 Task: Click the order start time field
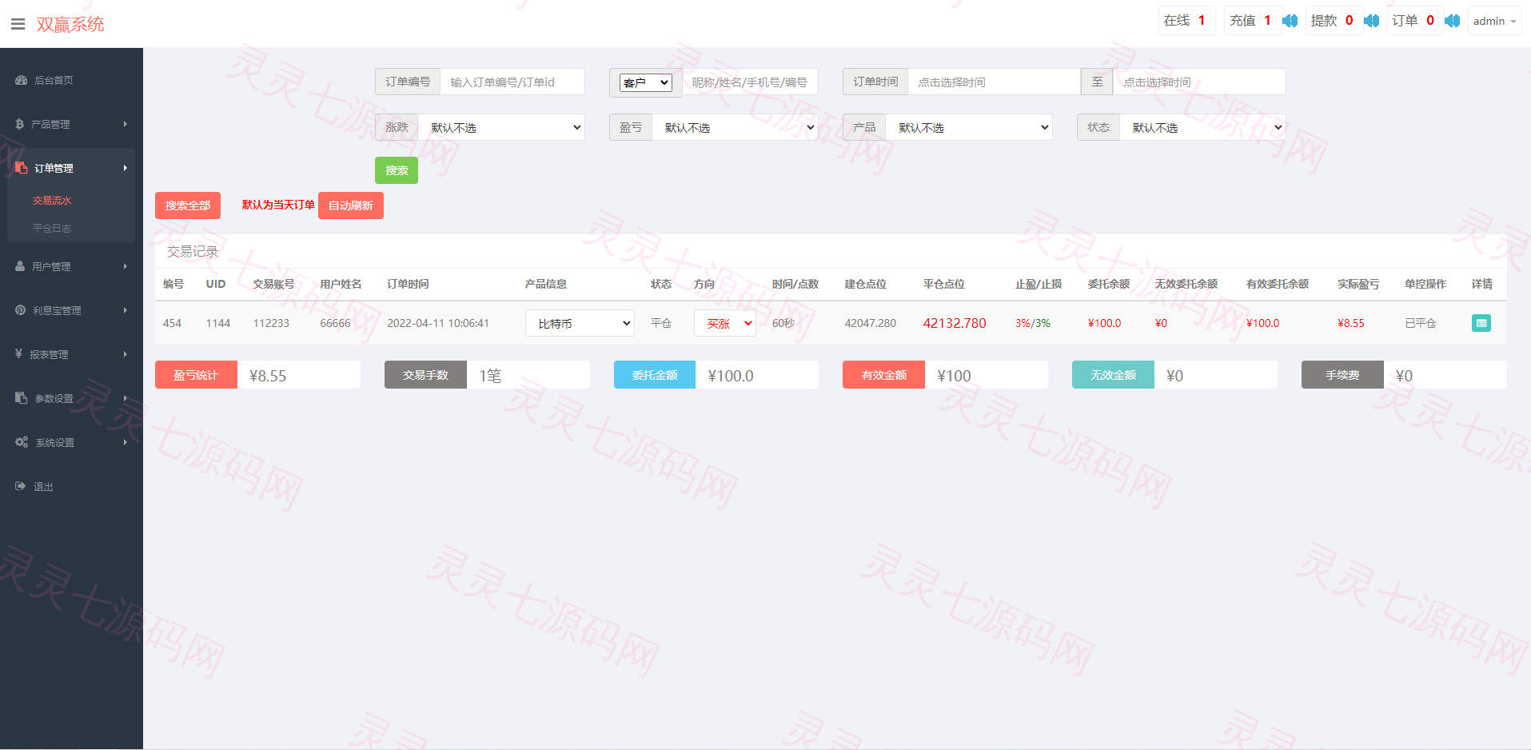(994, 82)
